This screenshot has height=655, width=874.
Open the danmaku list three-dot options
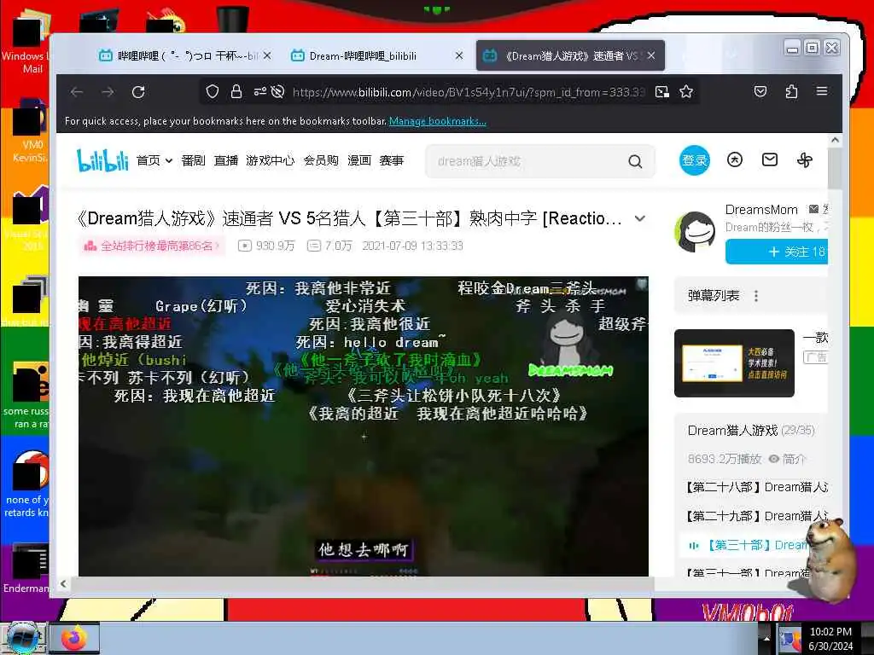[x=756, y=296]
